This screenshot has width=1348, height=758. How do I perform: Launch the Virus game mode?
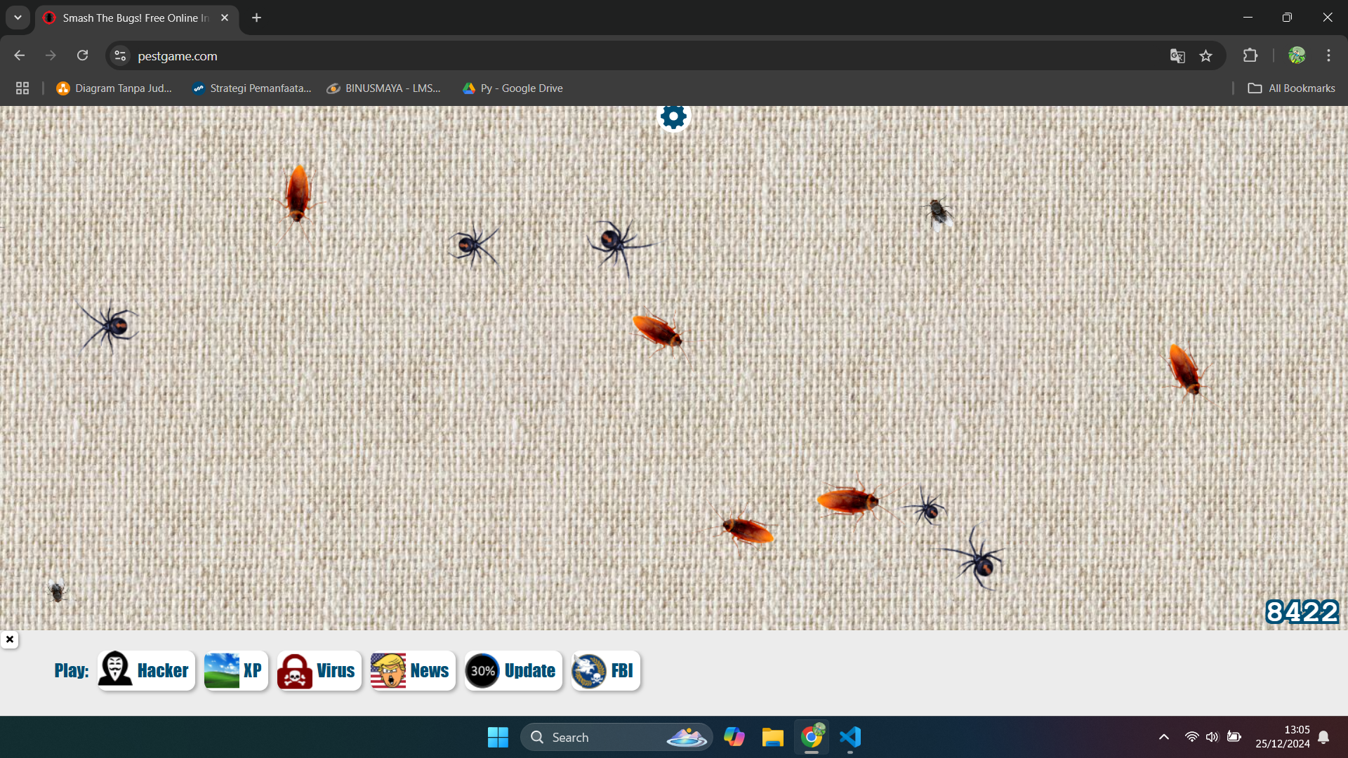coord(318,670)
